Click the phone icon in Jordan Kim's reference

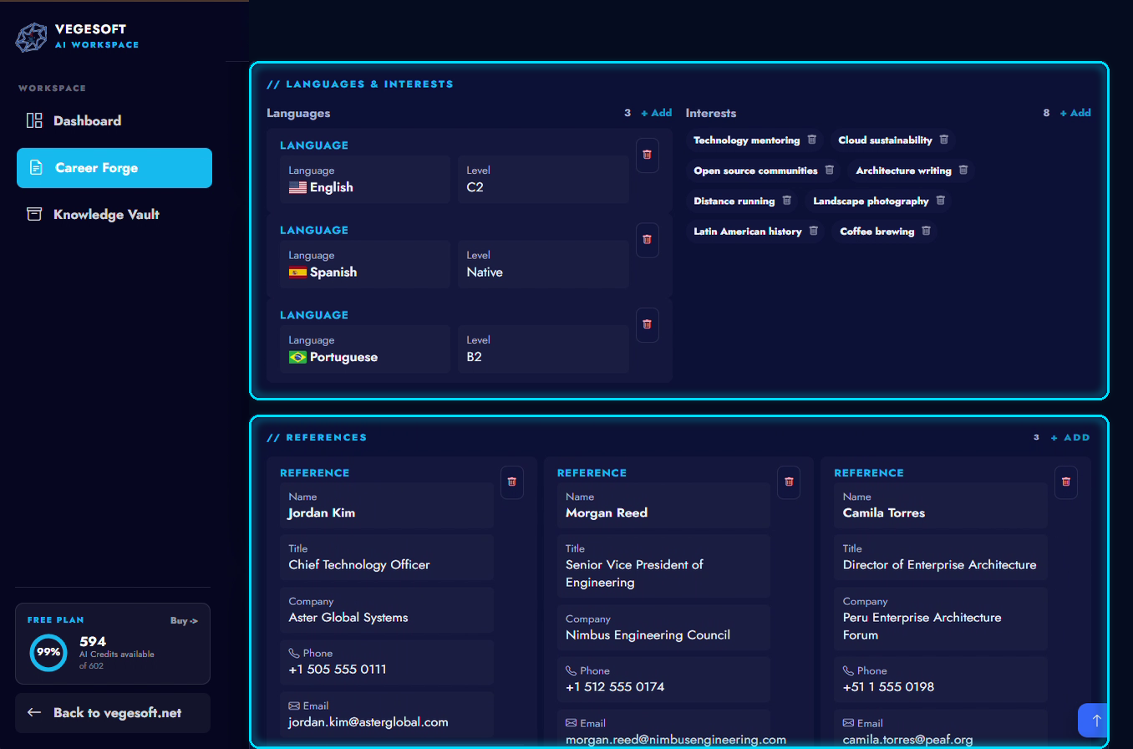point(294,653)
